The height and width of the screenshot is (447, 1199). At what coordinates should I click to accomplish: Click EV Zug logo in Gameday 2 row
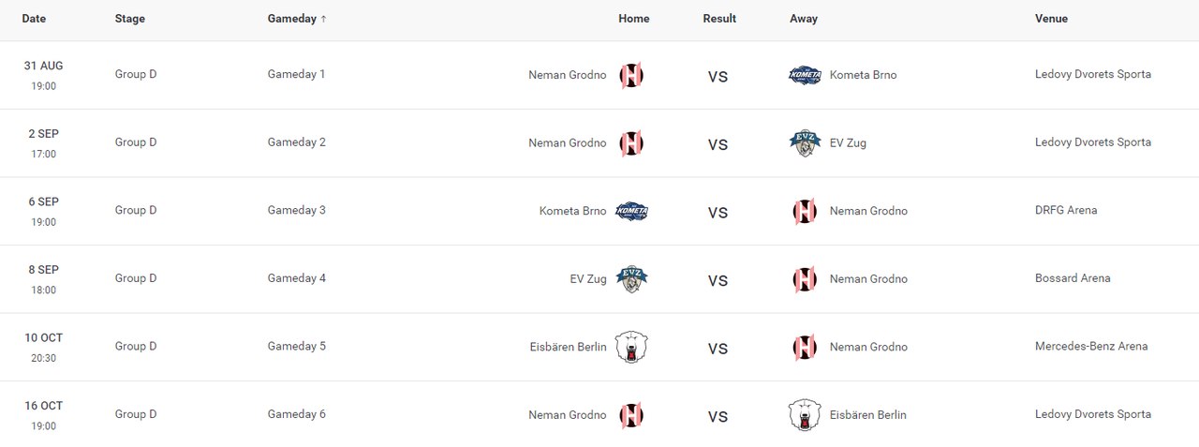coord(805,143)
